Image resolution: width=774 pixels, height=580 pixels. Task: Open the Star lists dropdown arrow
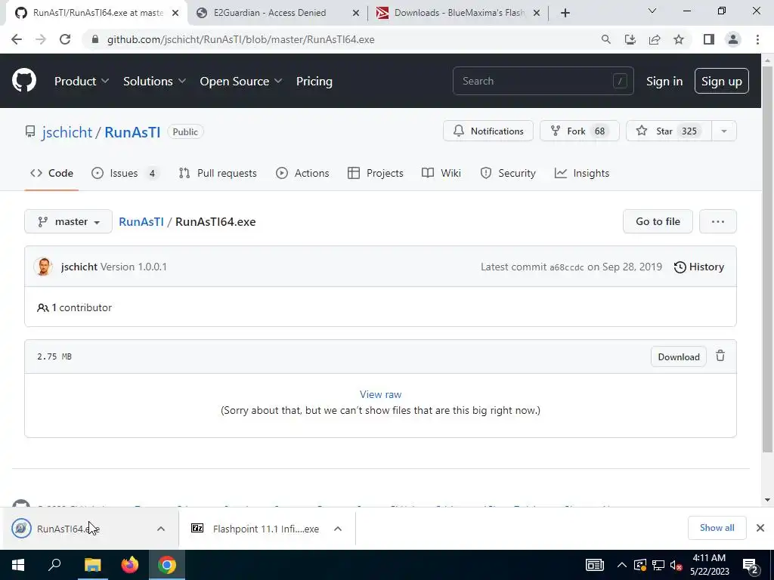point(724,131)
